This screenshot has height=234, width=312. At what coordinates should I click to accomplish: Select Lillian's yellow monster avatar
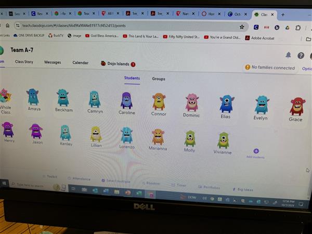pyautogui.click(x=96, y=134)
